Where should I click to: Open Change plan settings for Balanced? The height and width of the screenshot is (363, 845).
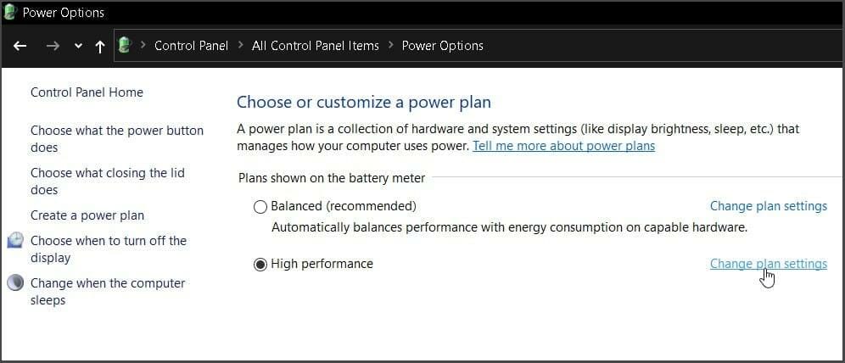coord(769,206)
